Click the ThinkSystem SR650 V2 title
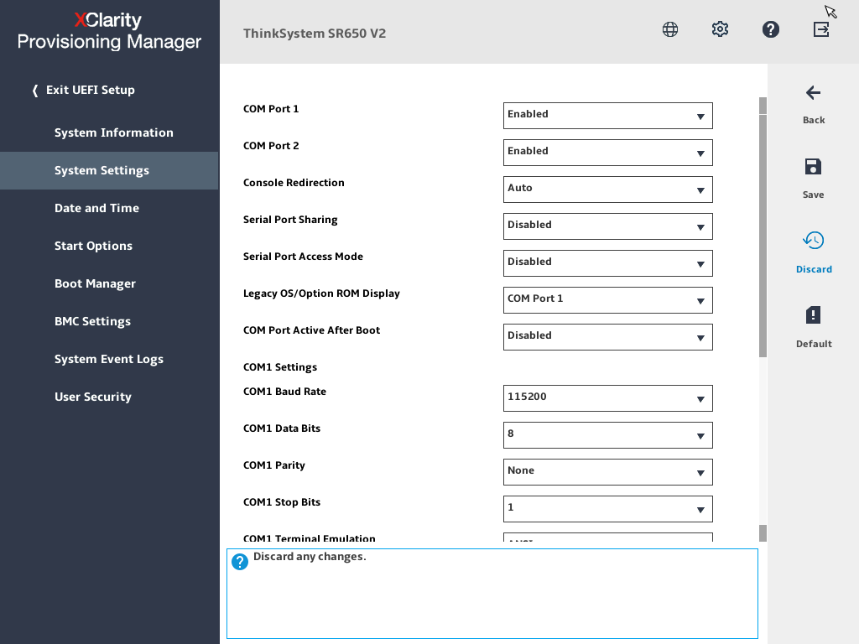 315,34
